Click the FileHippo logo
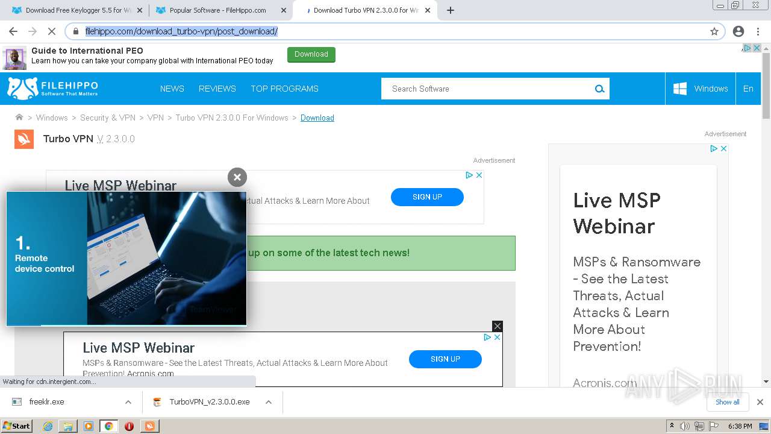771x434 pixels. tap(52, 89)
